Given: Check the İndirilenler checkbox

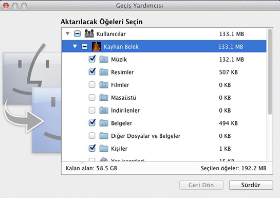Looking at the screenshot, I should [x=92, y=110].
